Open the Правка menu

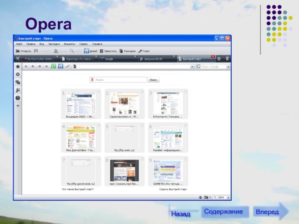[31, 44]
